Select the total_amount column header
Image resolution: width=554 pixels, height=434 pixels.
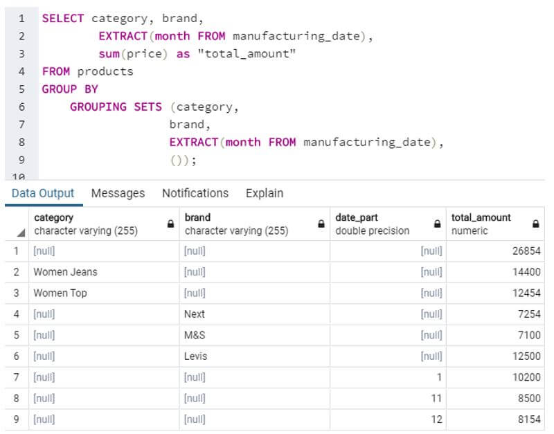tap(485, 224)
